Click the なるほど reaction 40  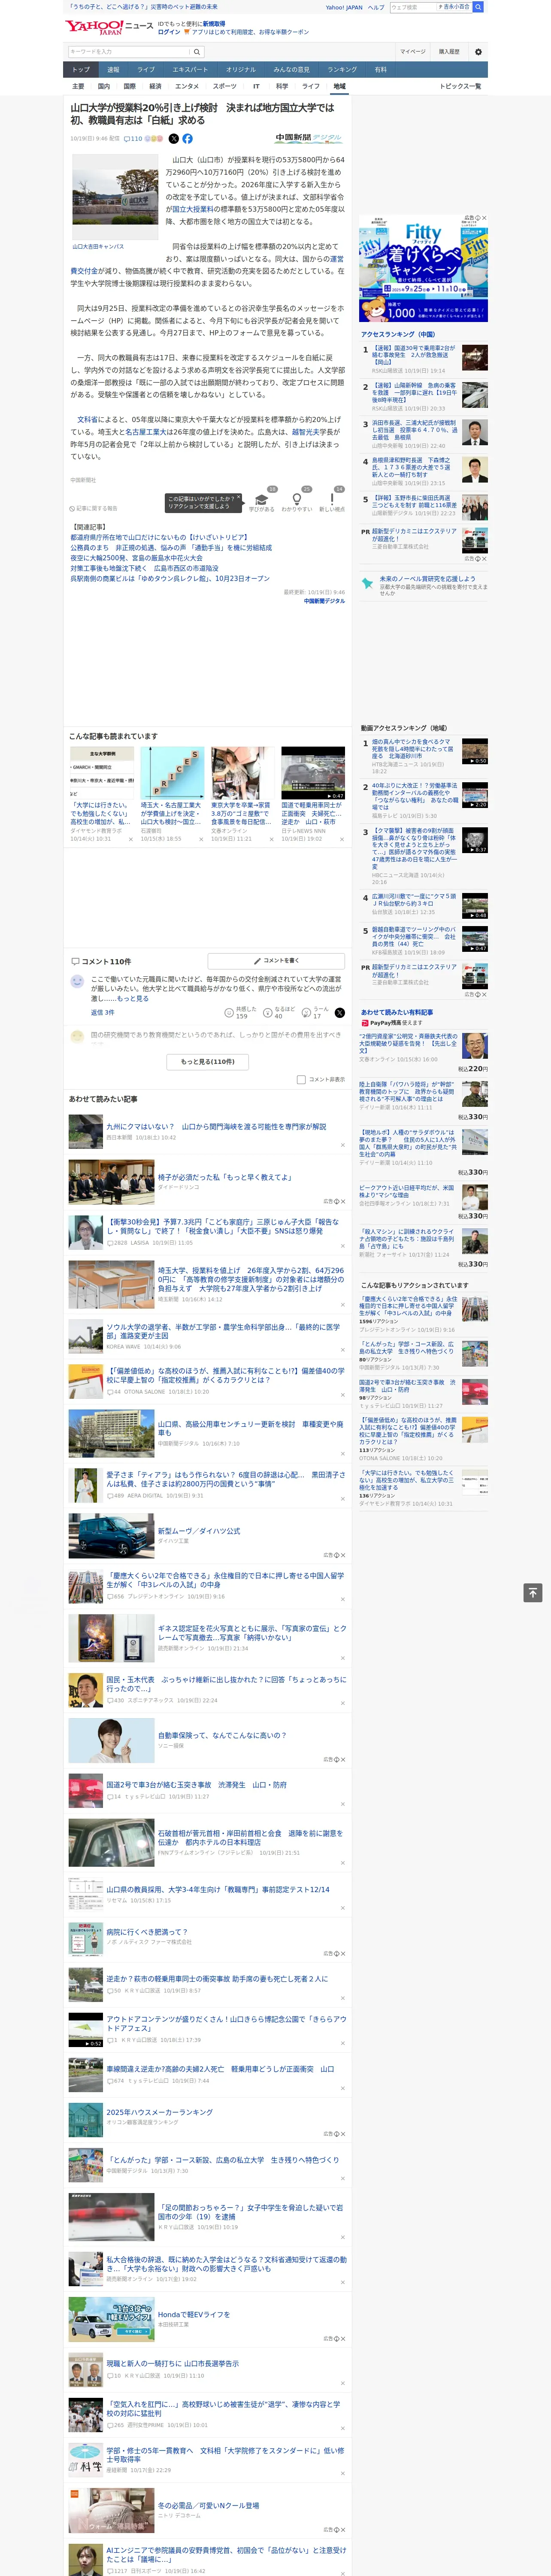click(278, 1013)
